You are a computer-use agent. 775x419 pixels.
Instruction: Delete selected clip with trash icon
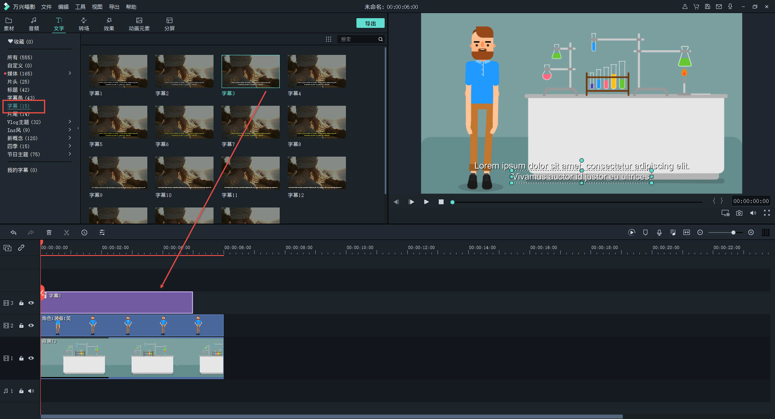click(49, 233)
